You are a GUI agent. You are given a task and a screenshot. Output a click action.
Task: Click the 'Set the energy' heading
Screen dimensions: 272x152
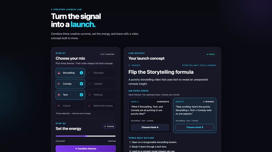(x=69, y=129)
